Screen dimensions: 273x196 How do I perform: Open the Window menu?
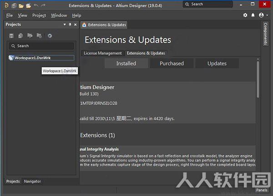tap(59, 15)
